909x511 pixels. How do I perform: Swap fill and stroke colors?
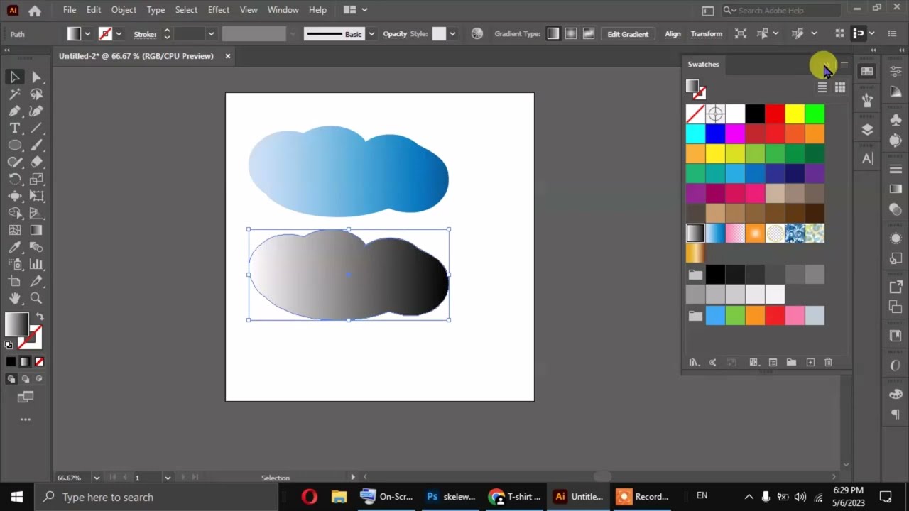coord(40,317)
